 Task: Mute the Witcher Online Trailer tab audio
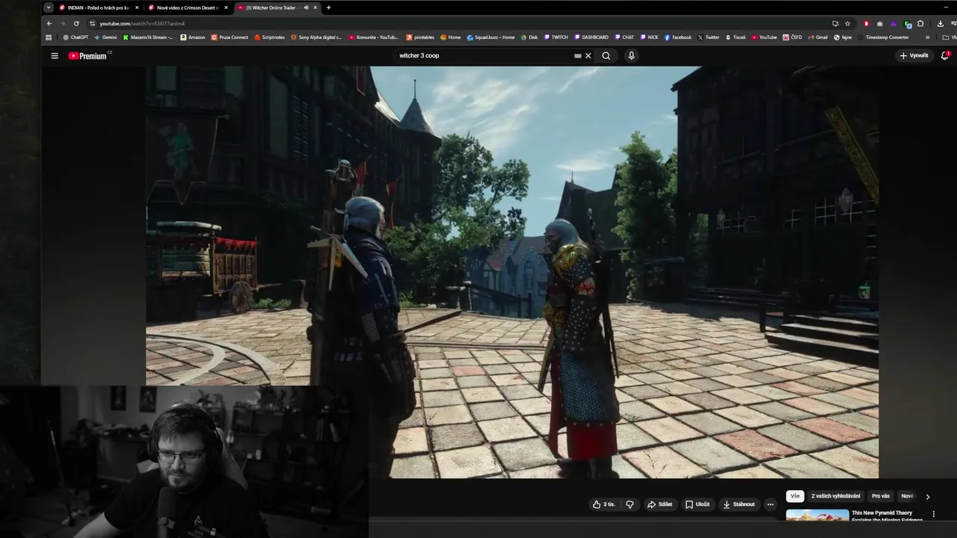click(306, 7)
